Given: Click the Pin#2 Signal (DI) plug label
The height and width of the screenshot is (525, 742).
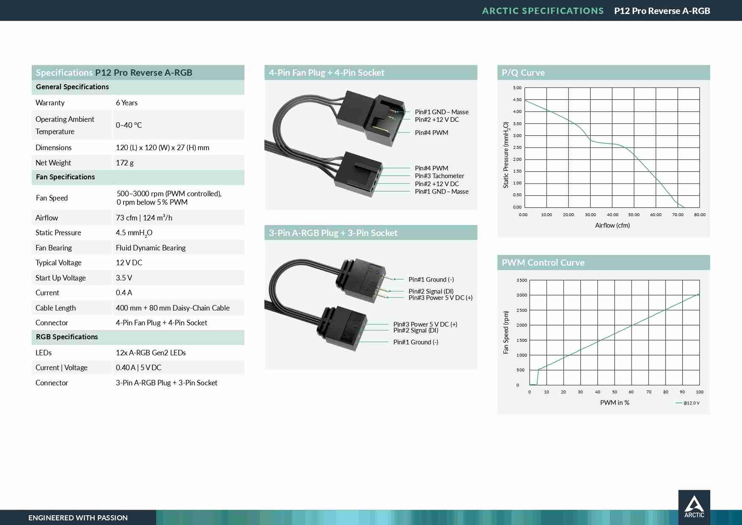Looking at the screenshot, I should pyautogui.click(x=431, y=291).
